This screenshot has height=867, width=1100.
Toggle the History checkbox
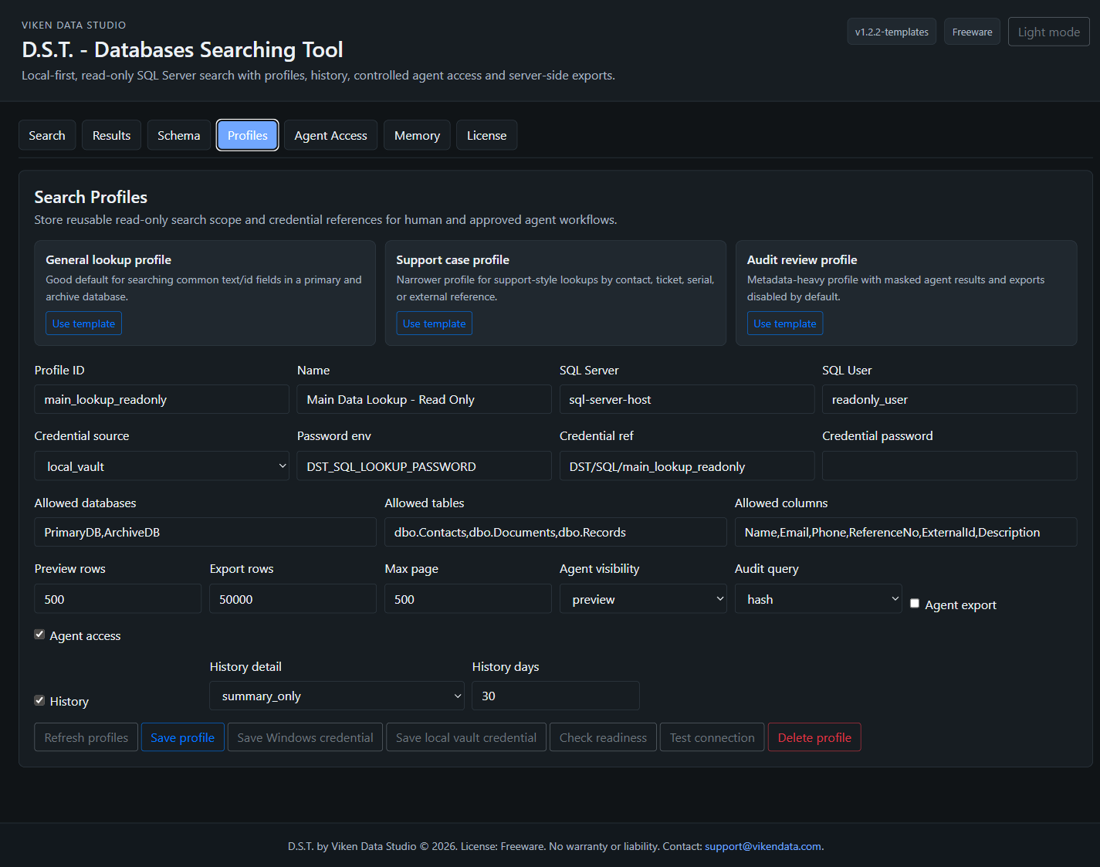[39, 700]
